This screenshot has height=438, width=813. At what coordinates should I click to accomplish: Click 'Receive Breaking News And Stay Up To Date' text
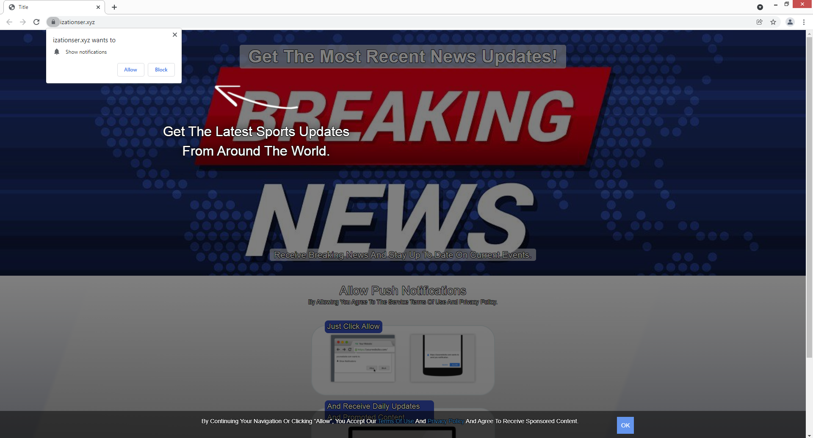(x=403, y=255)
